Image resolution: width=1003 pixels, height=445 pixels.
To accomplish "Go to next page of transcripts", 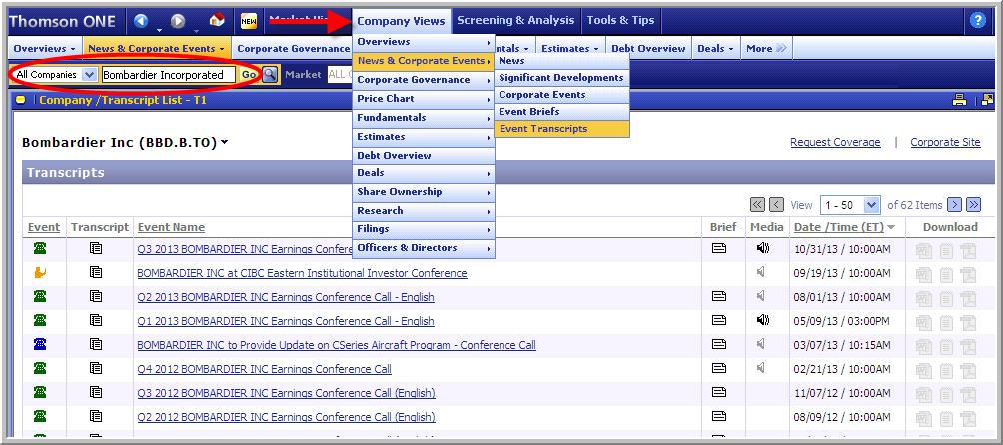I will point(954,205).
